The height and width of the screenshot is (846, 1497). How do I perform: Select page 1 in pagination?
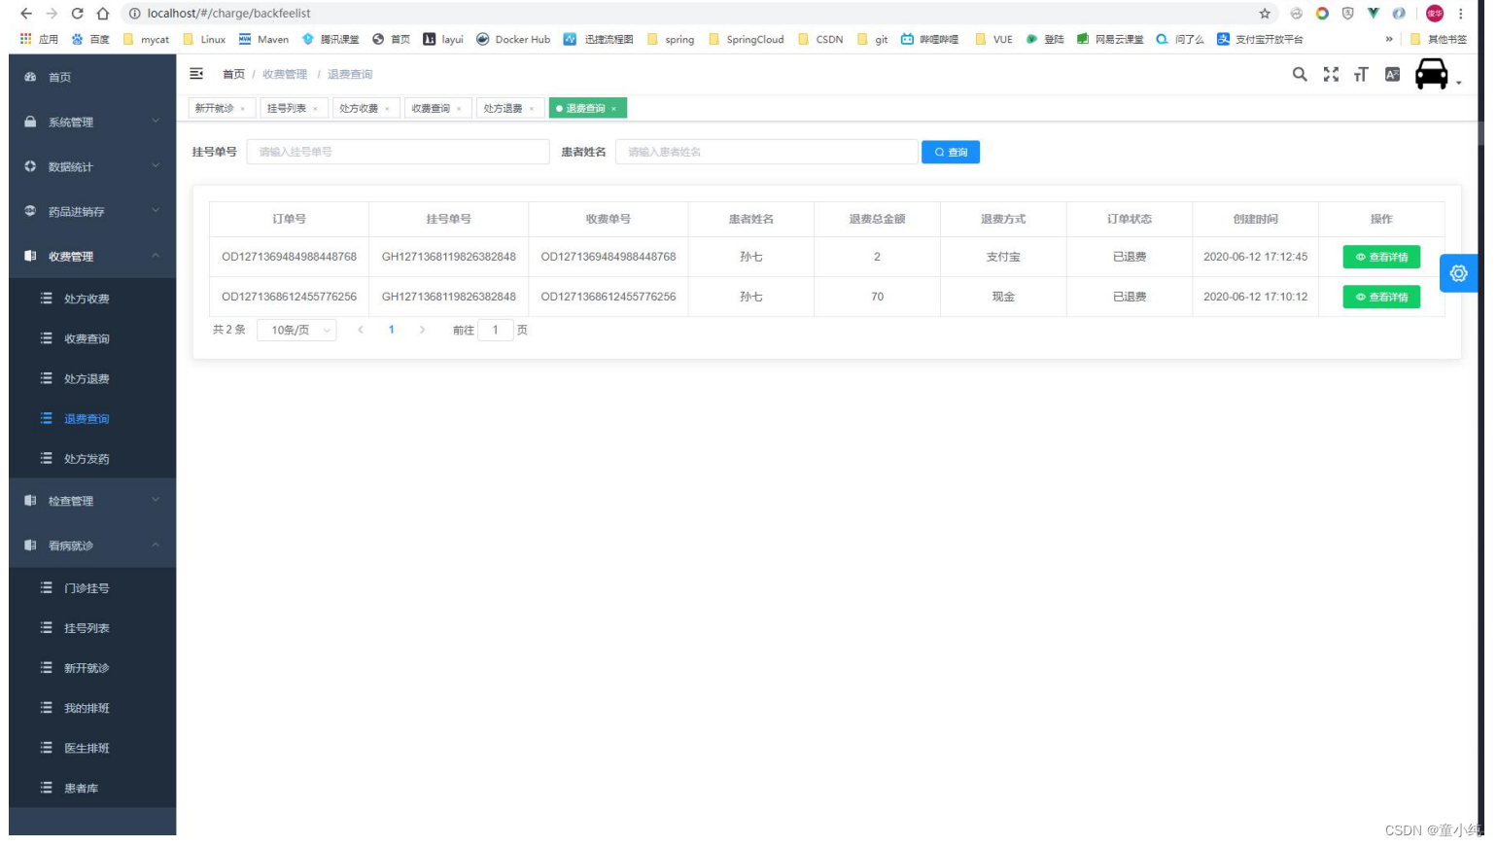click(392, 330)
